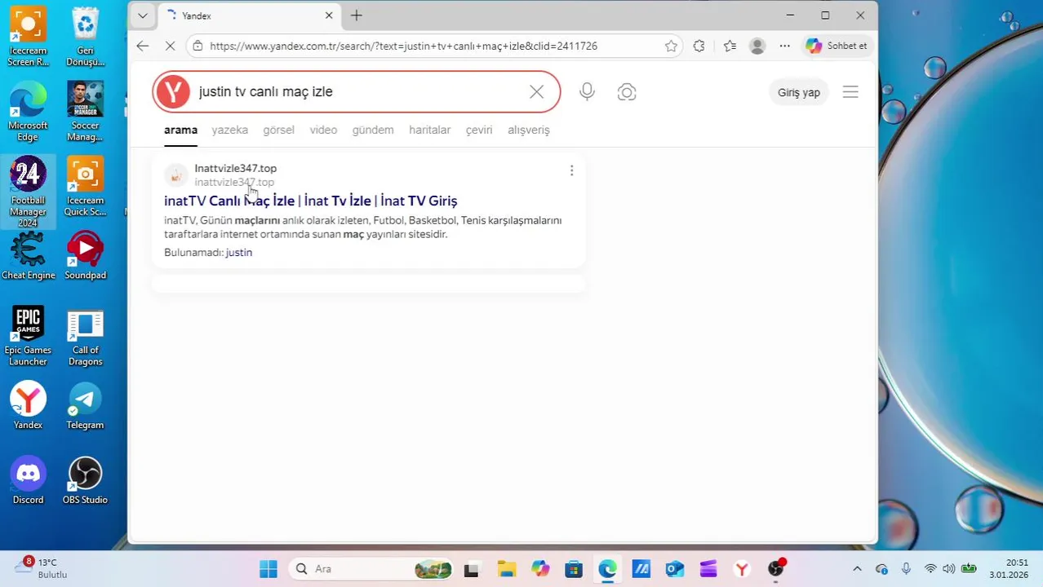Open Edge favorites list icon
The height and width of the screenshot is (587, 1043).
coord(730,46)
